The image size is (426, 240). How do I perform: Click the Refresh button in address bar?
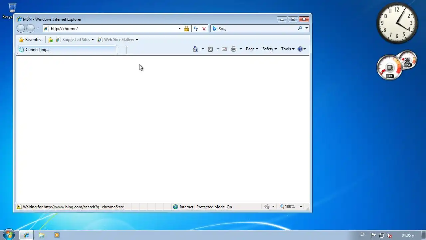tap(196, 29)
